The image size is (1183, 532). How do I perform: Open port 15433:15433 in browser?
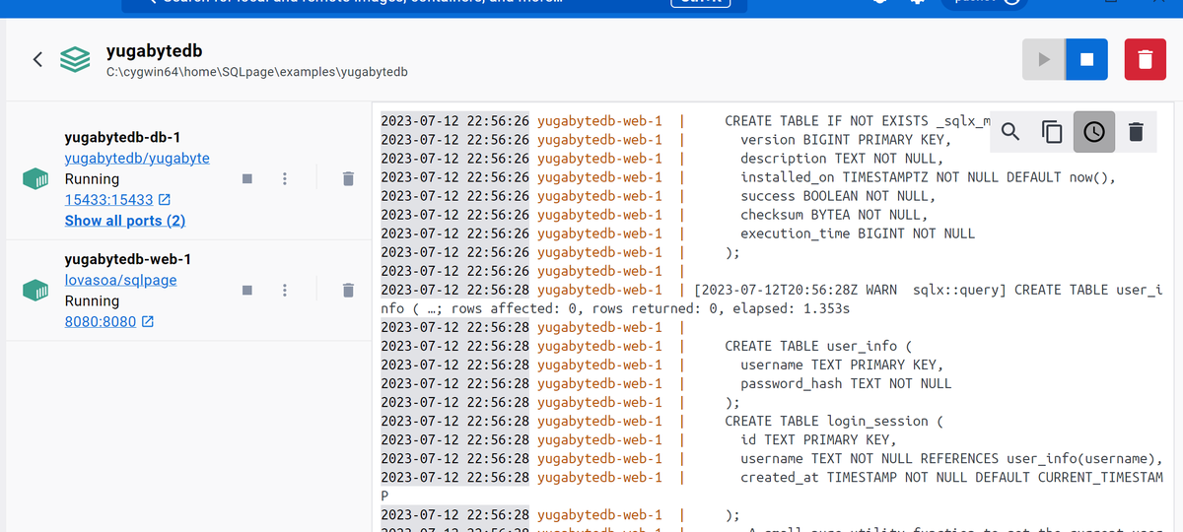tap(108, 200)
